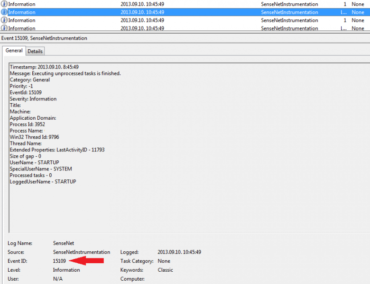This screenshot has height=284, width=370.
Task: Click the 'SpecialUserName - SYSTEM' line
Action: [x=41, y=169]
